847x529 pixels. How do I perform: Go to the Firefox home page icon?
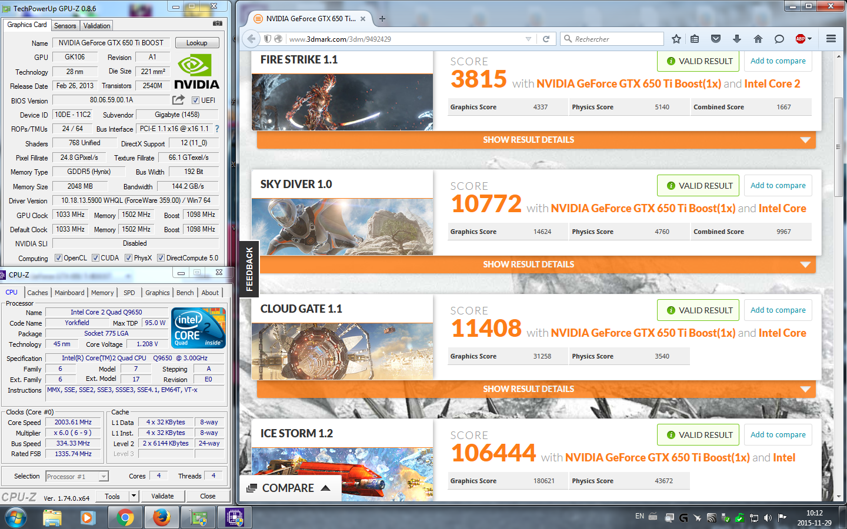758,39
